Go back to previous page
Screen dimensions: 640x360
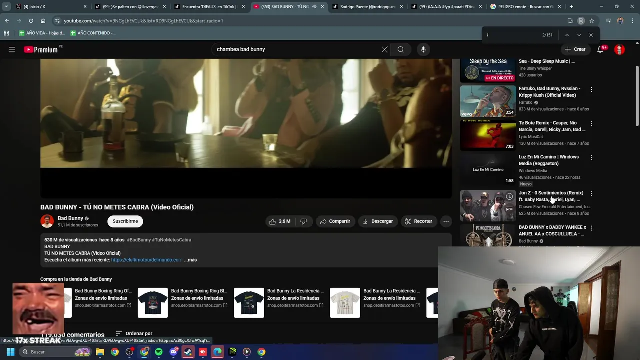7,21
